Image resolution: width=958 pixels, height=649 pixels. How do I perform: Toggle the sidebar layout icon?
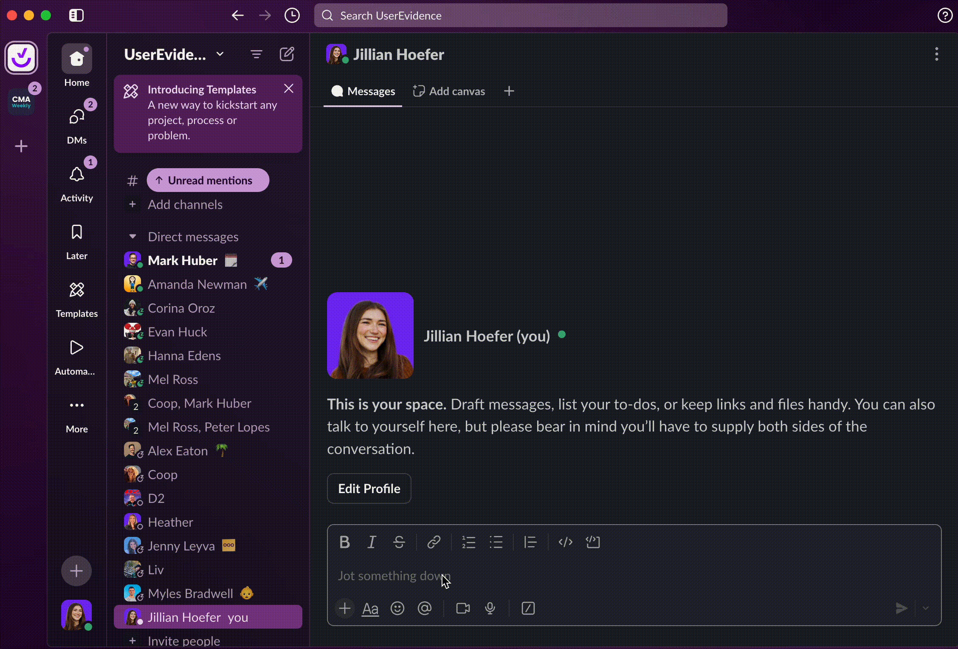pyautogui.click(x=76, y=16)
